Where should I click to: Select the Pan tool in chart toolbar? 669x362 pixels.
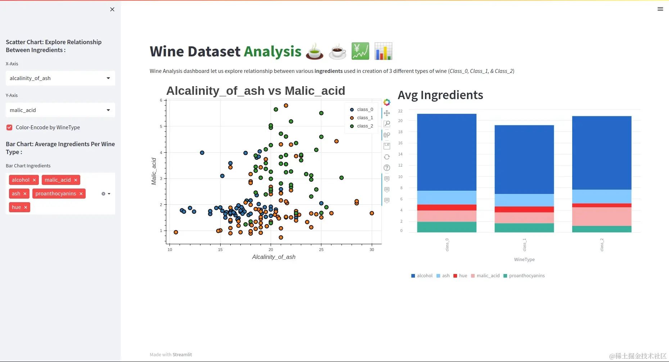pos(387,113)
